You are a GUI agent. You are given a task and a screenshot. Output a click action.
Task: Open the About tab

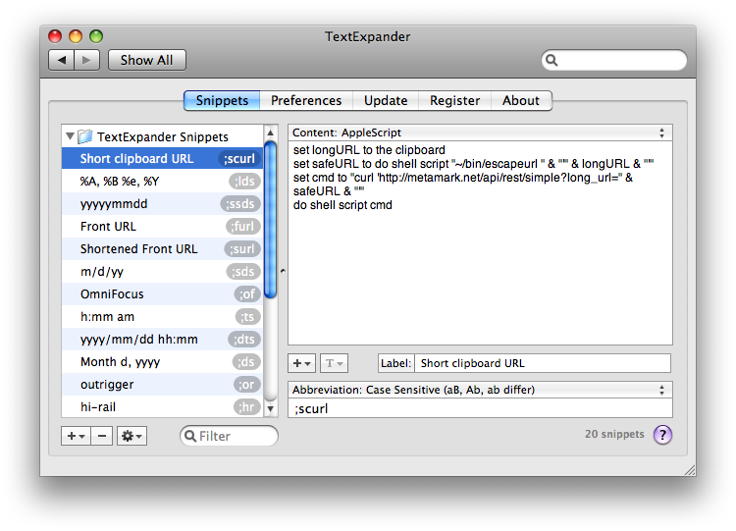click(521, 100)
